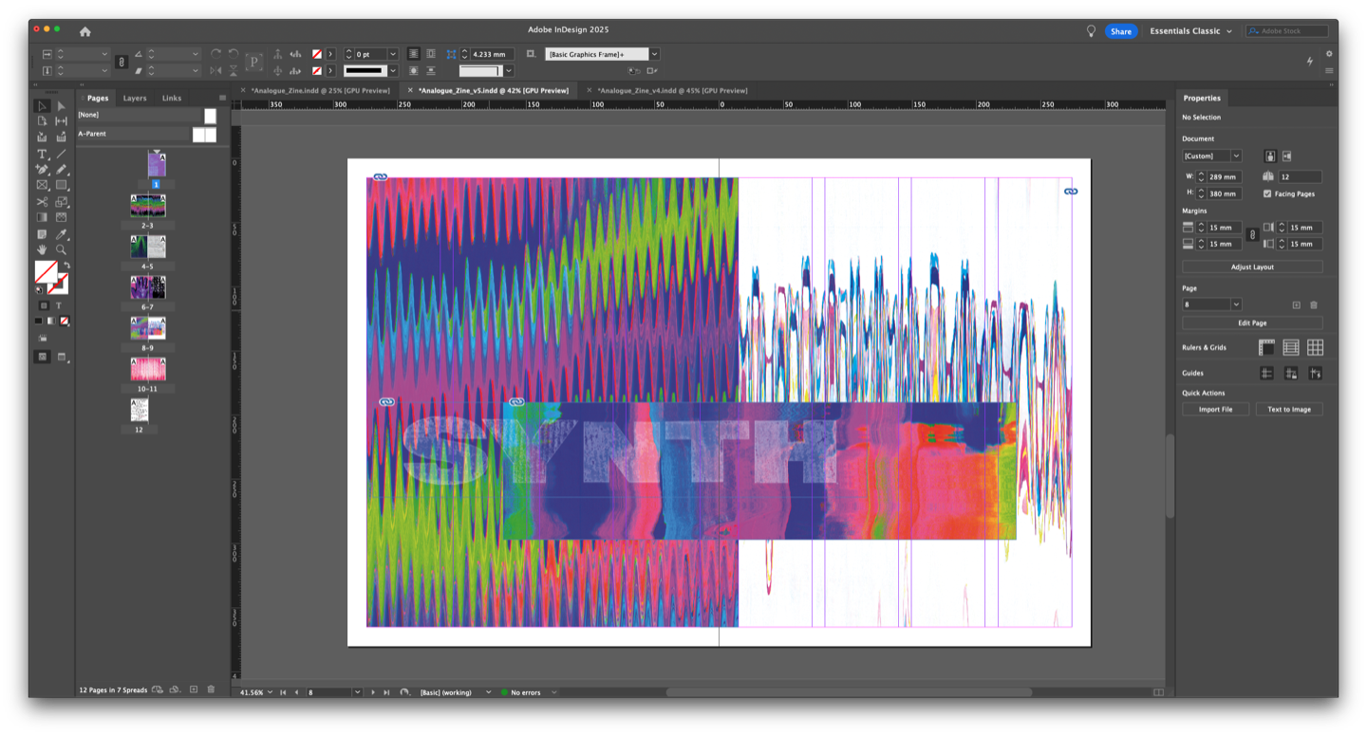Switch to the Layers panel tab
Image resolution: width=1367 pixels, height=735 pixels.
click(x=135, y=98)
